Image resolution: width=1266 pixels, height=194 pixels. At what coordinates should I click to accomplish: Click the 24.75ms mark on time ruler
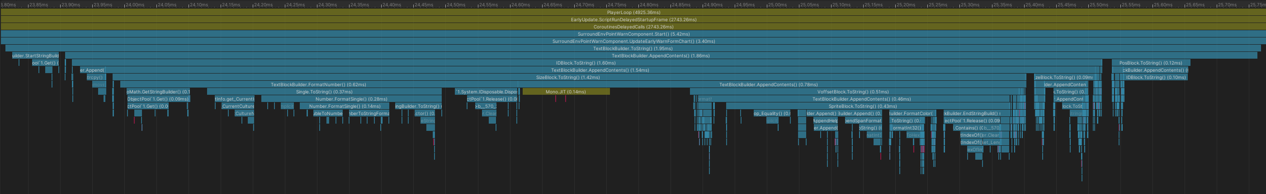click(x=616, y=5)
